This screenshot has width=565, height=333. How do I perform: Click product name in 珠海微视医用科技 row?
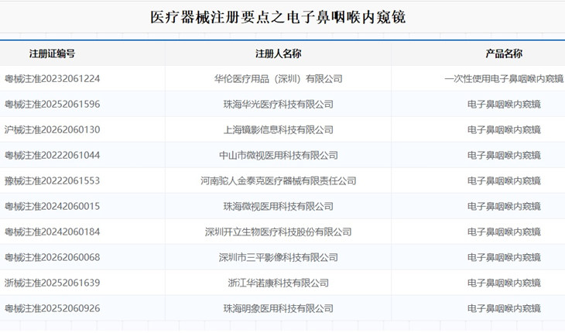tap(504, 207)
